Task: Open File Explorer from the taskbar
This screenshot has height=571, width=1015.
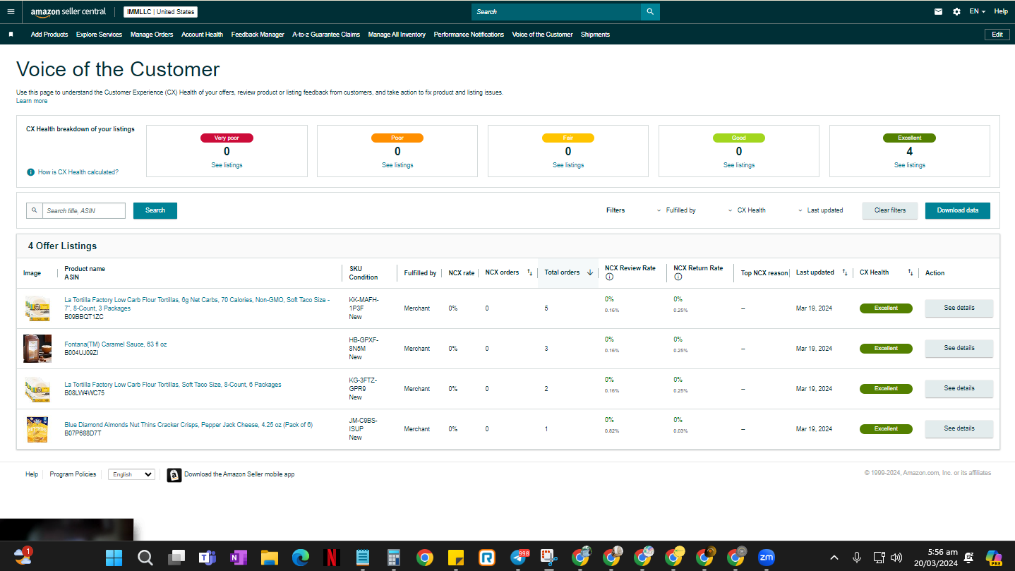Action: [x=269, y=558]
